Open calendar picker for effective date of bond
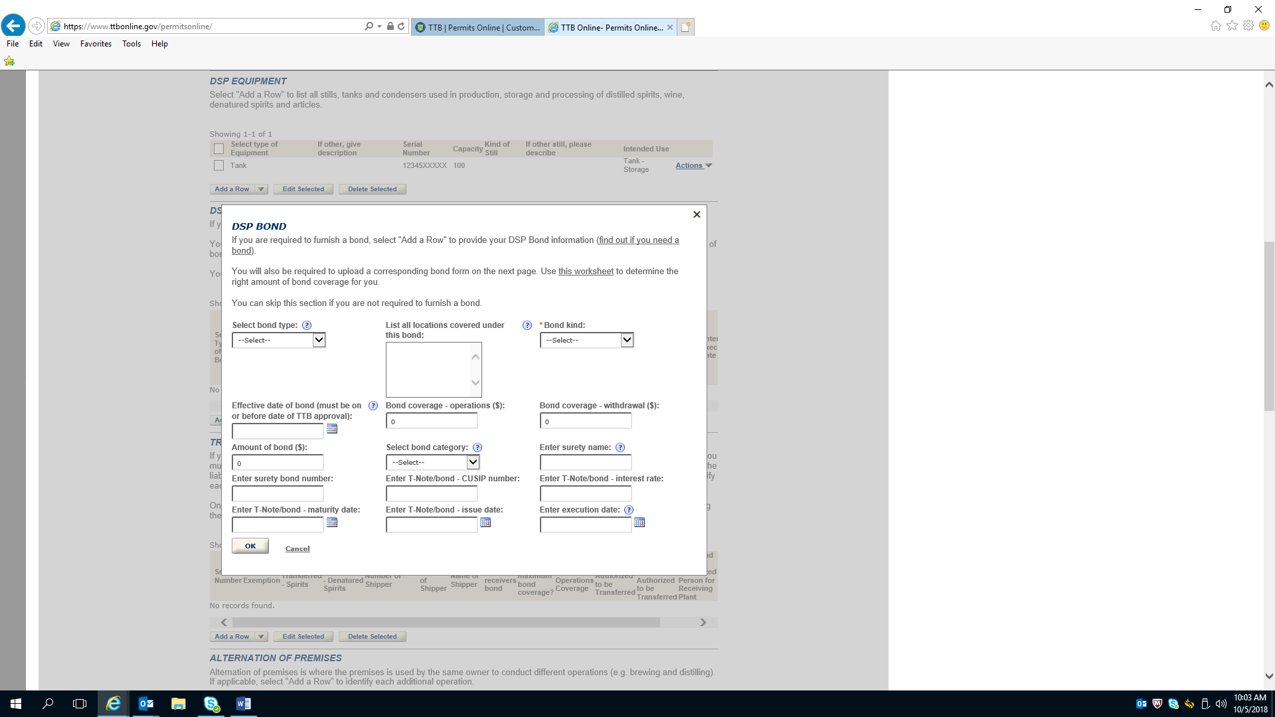 [332, 430]
